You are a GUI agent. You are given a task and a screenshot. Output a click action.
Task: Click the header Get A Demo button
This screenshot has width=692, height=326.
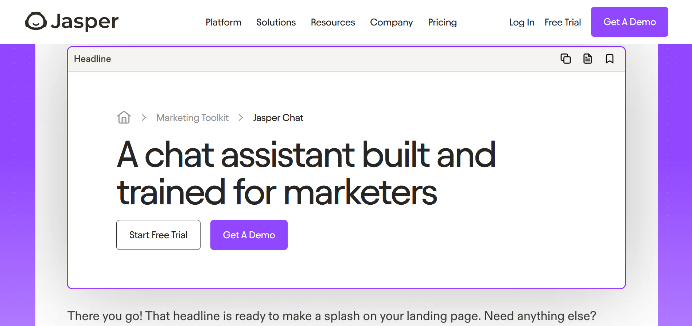click(629, 22)
